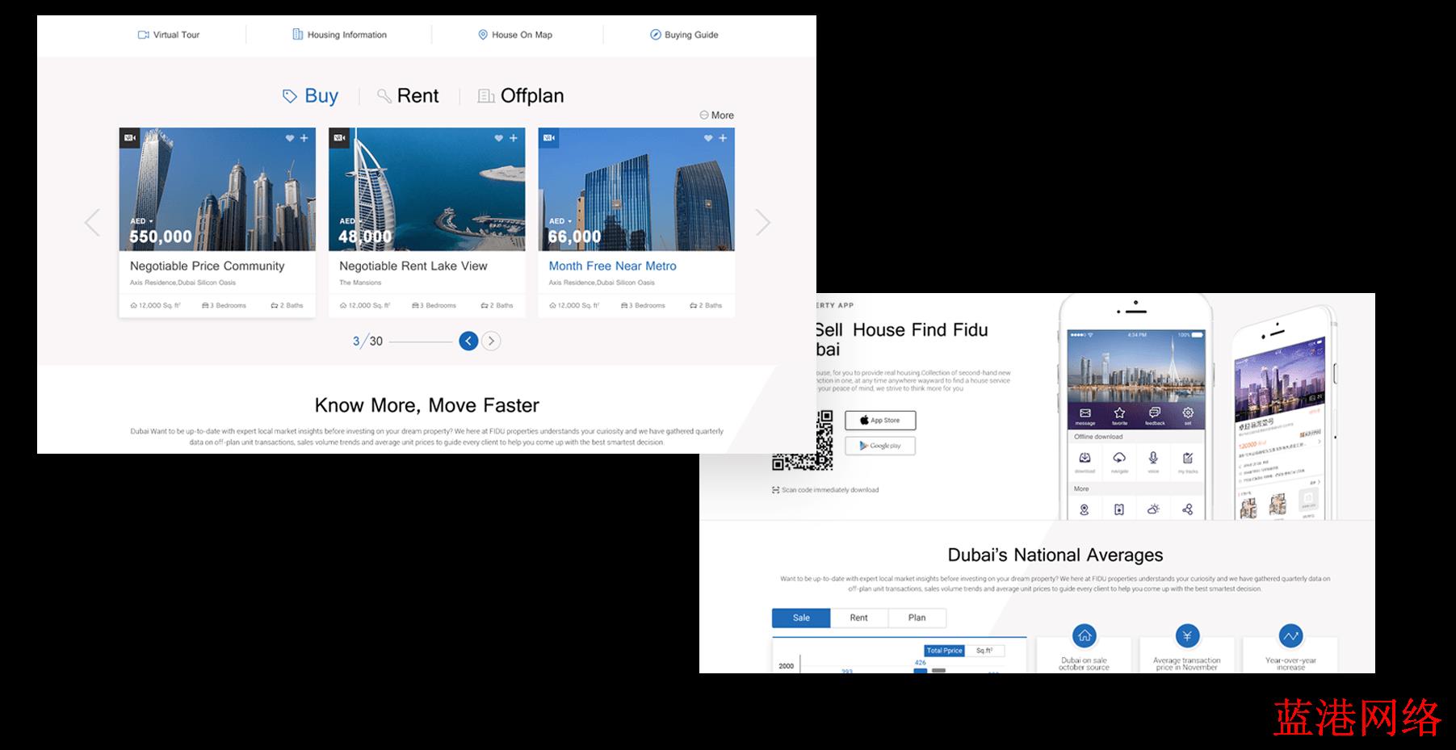Toggle chart to Sq.ft view

(984, 651)
